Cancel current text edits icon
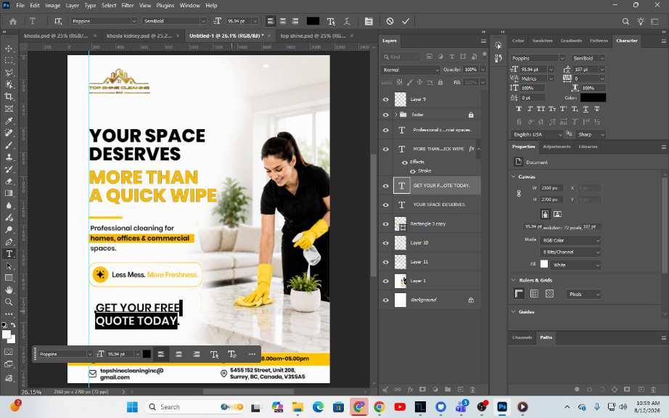The height and width of the screenshot is (418, 669). (x=390, y=21)
